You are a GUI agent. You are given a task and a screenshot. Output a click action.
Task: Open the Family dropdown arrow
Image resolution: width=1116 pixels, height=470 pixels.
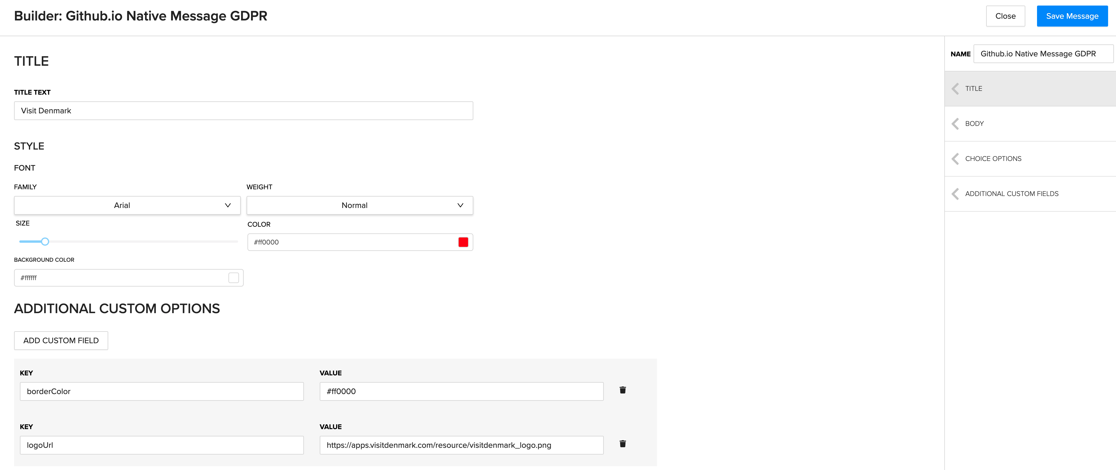tap(228, 205)
